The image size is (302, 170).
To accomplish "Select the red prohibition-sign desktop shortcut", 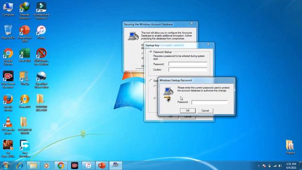I will [41, 57].
